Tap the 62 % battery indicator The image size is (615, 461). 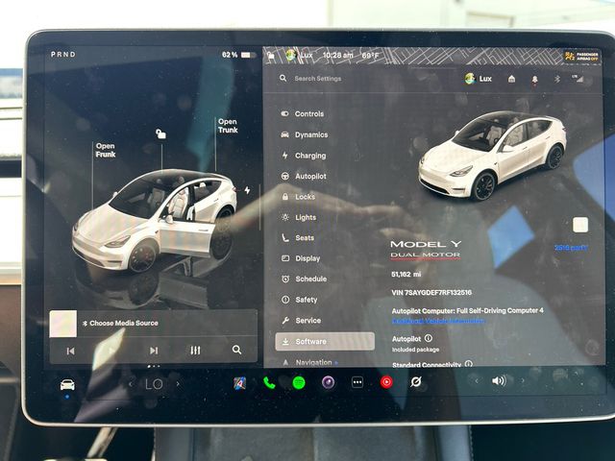pos(239,55)
